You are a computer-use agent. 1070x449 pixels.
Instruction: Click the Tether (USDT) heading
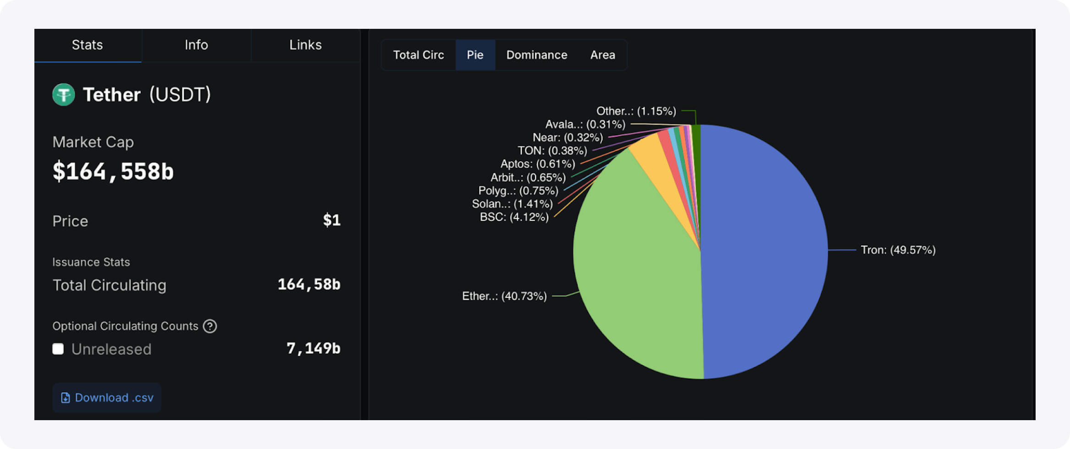[x=147, y=95]
